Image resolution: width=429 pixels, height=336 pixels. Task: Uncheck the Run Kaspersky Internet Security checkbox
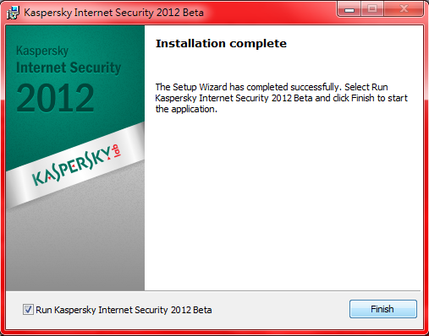point(28,310)
